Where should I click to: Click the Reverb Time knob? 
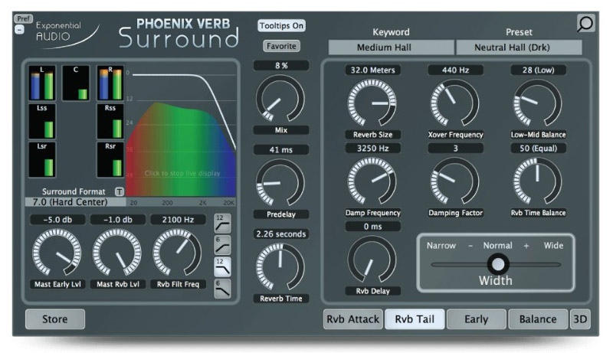coord(280,266)
